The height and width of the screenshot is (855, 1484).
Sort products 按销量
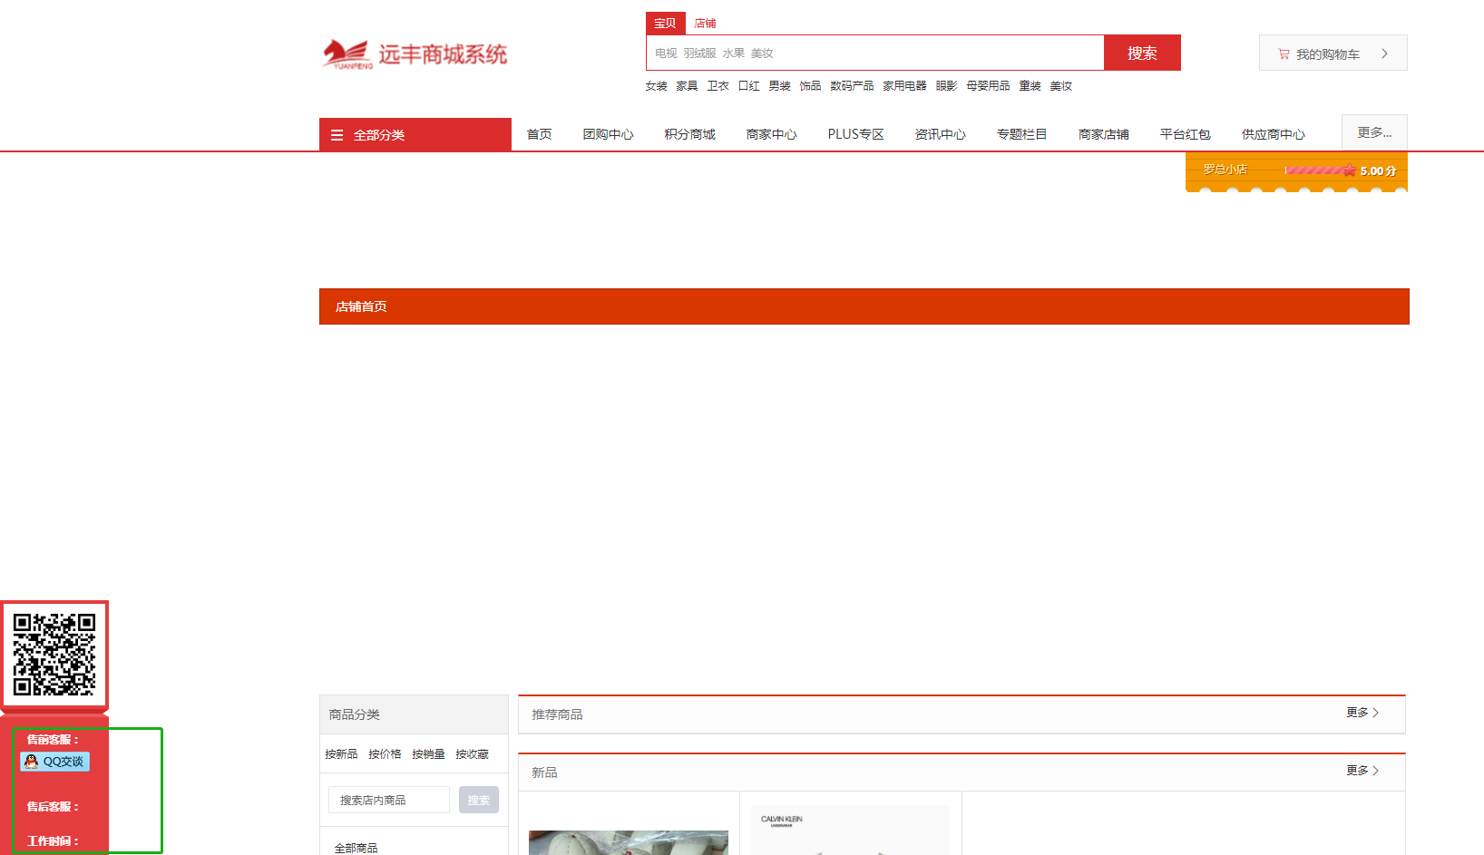428,754
